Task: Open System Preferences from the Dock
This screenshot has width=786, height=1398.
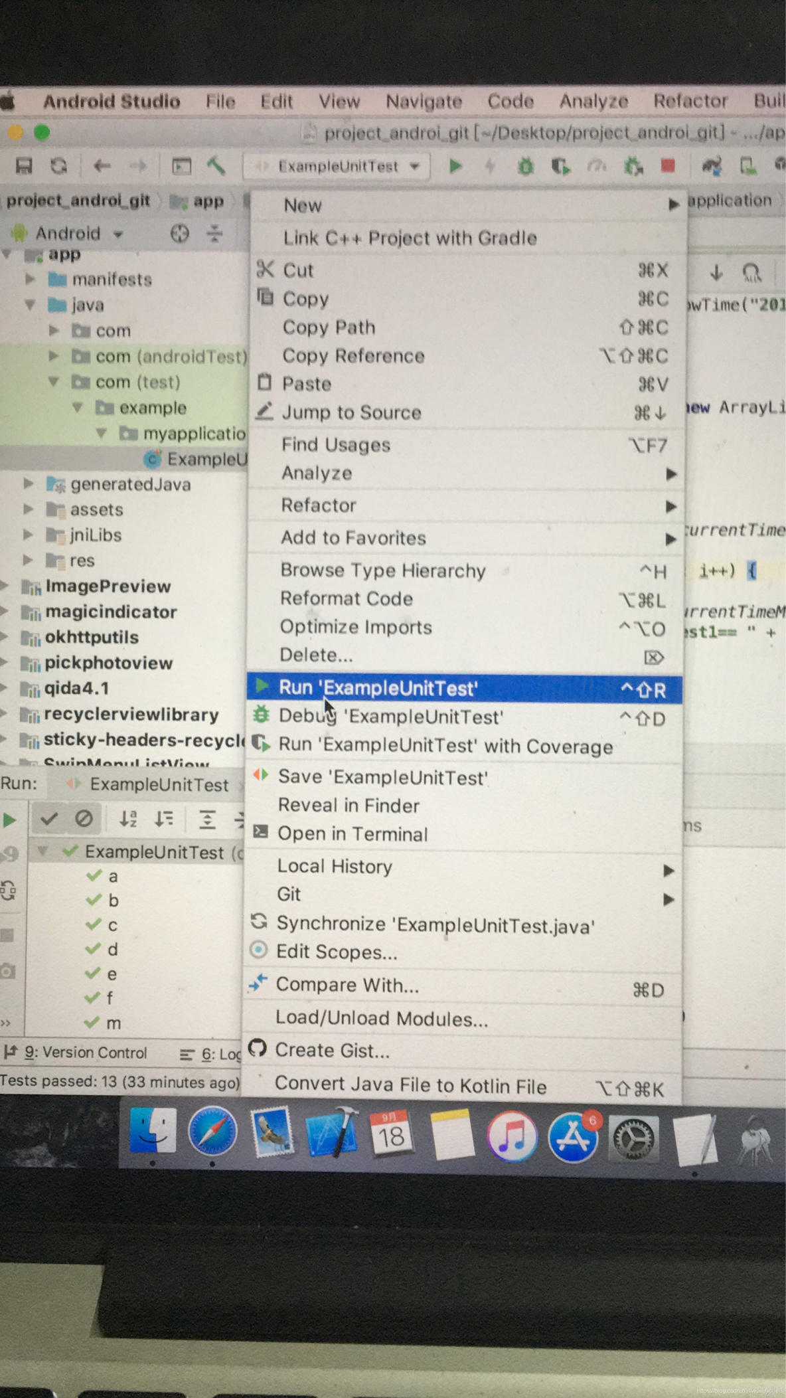Action: click(x=633, y=1138)
